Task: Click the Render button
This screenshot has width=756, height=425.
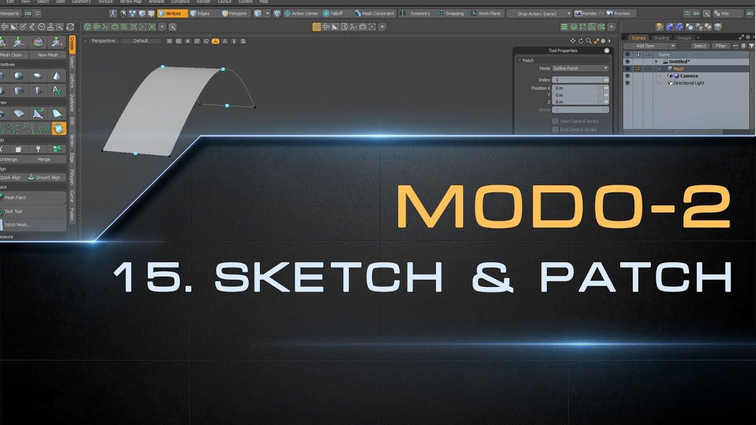Action: point(589,13)
